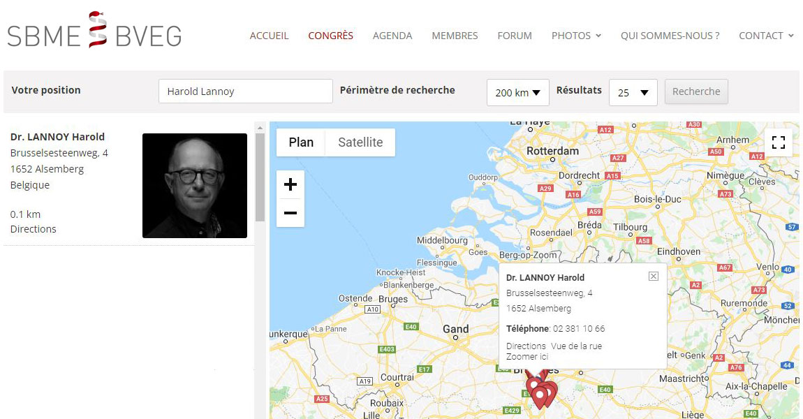
Task: Open the CONGRÈS menu item
Action: [331, 36]
